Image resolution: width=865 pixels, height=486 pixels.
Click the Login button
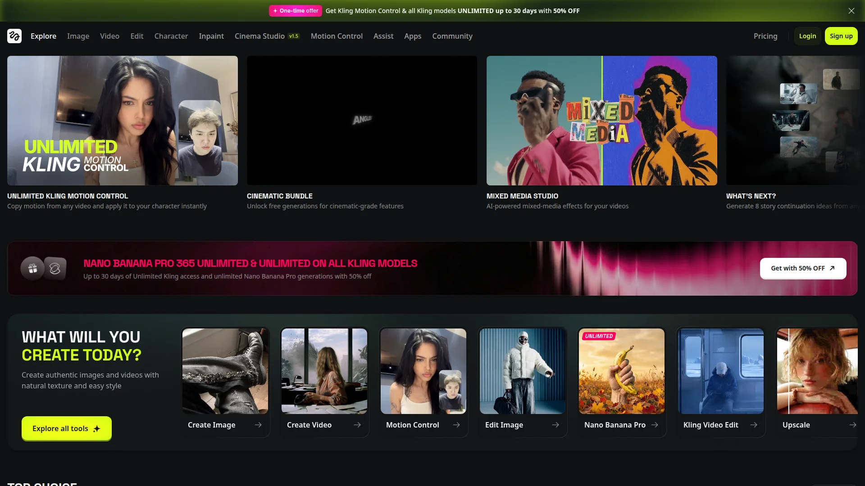807,36
